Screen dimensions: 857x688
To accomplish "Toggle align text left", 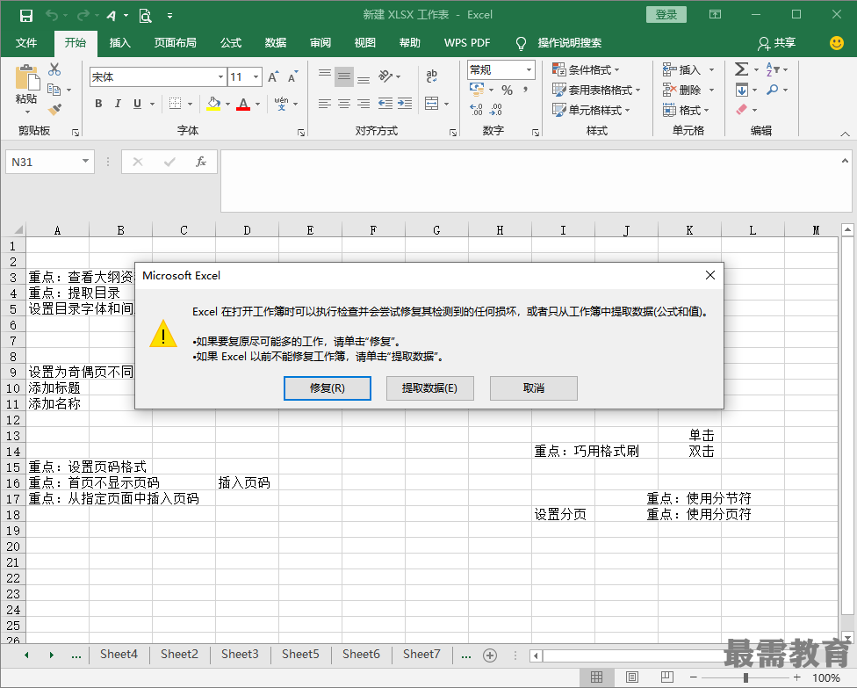I will (x=325, y=104).
